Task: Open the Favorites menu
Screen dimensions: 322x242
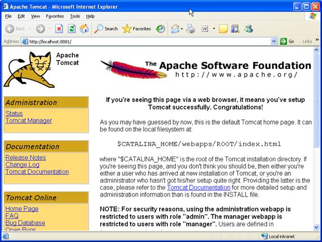Action: pos(55,16)
